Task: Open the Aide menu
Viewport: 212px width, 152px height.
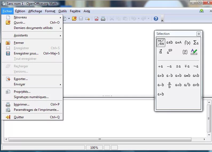Action: tap(87, 11)
